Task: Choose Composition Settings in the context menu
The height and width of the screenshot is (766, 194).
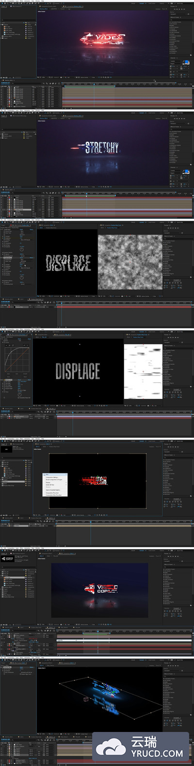Action: (51, 477)
